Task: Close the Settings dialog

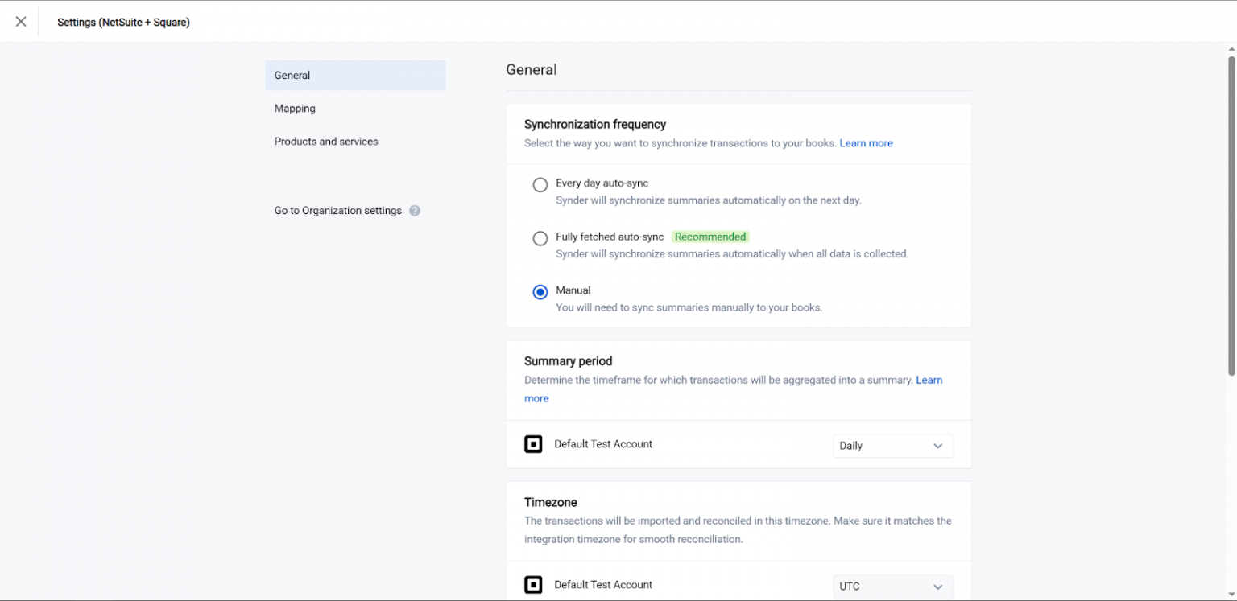Action: (x=20, y=21)
